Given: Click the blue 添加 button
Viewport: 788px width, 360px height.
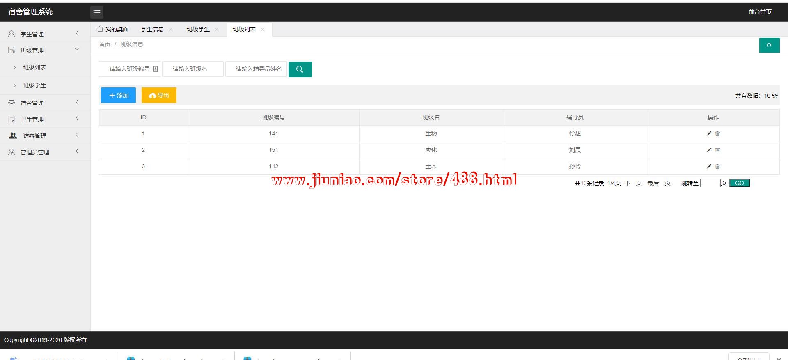Looking at the screenshot, I should (x=118, y=95).
